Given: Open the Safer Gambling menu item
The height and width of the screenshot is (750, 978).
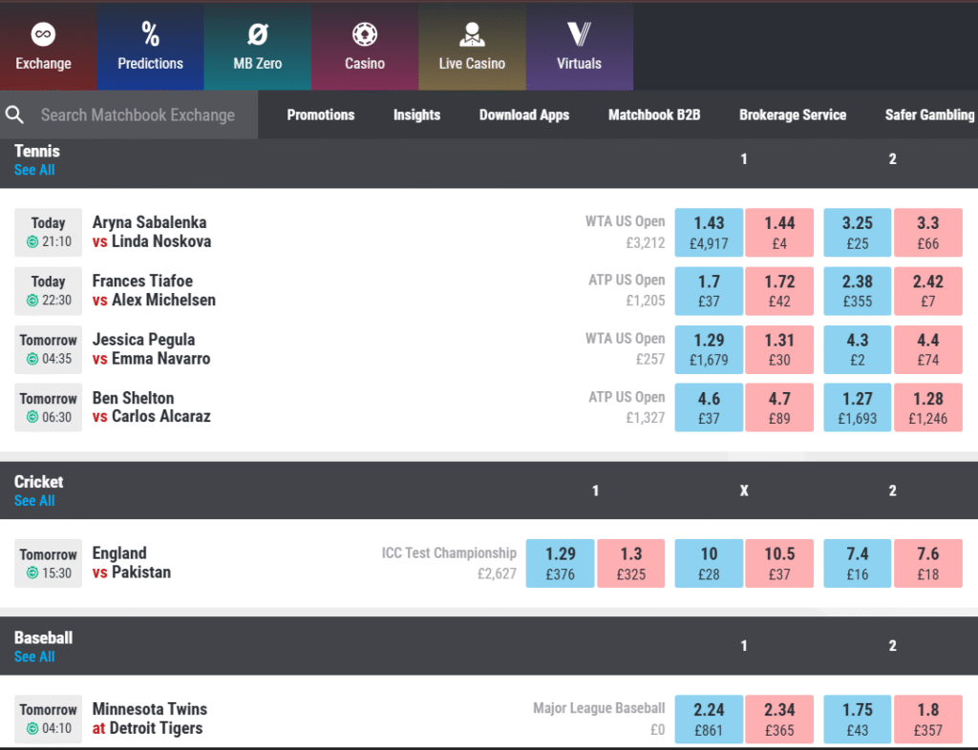Looking at the screenshot, I should tap(929, 115).
